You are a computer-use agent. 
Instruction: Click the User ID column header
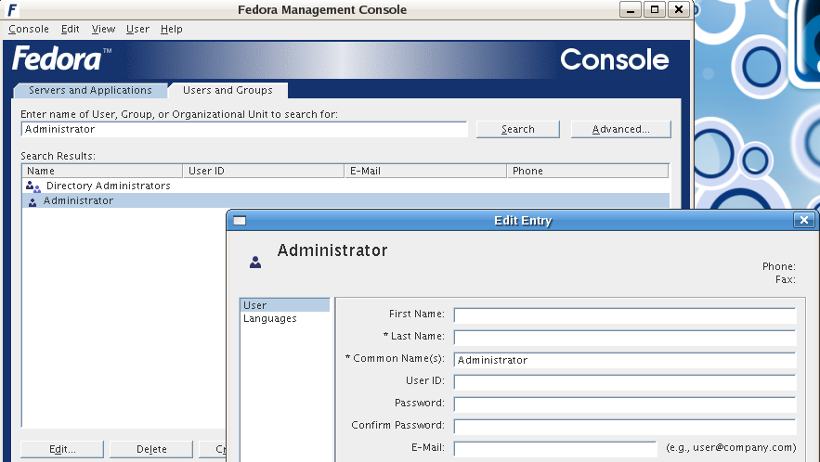coord(264,171)
